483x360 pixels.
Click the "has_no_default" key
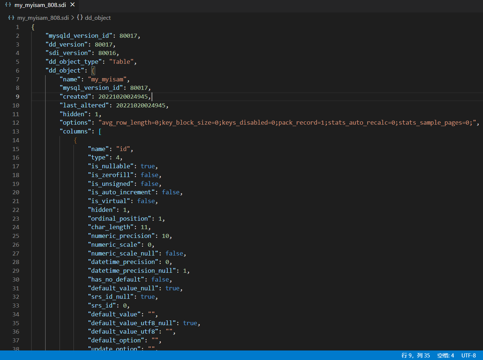click(116, 280)
